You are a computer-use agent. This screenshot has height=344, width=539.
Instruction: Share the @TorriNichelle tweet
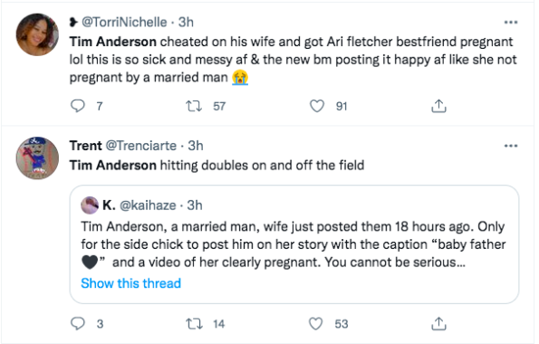pyautogui.click(x=438, y=106)
